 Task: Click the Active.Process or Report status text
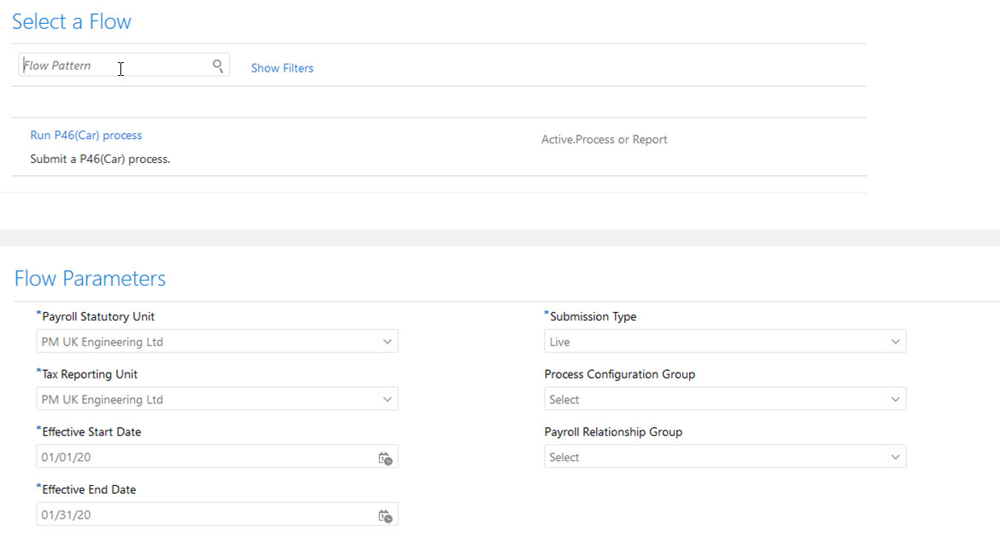click(604, 140)
